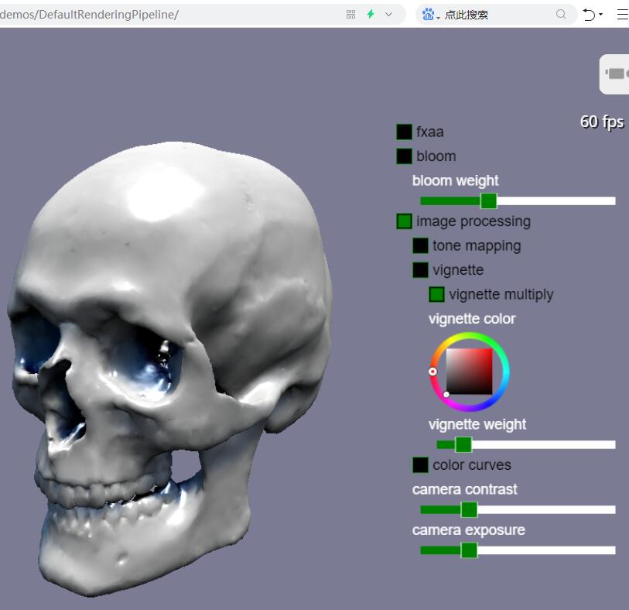Viewport: 629px width, 610px height.
Task: Enable the fxaa checkbox
Action: [404, 132]
